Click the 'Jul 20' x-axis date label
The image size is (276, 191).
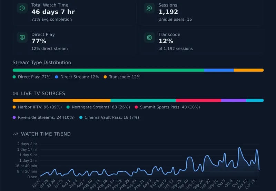[36, 184]
